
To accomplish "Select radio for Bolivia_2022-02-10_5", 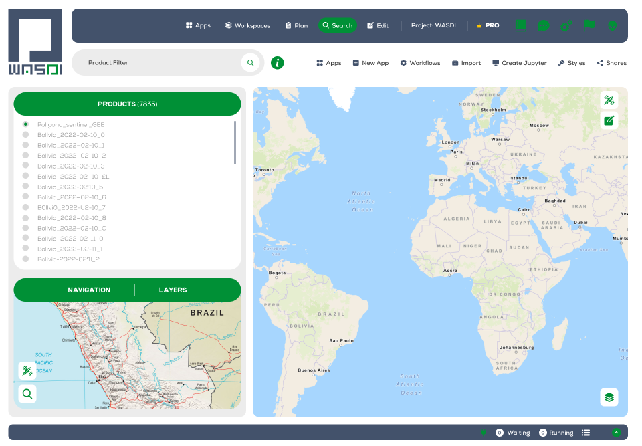I will coord(25,187).
